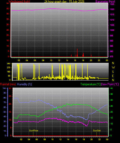Viewport: 120px width, 143px height.
Task: Select the graph title dated 15 July 2026
Action: pyautogui.click(x=64, y=2)
